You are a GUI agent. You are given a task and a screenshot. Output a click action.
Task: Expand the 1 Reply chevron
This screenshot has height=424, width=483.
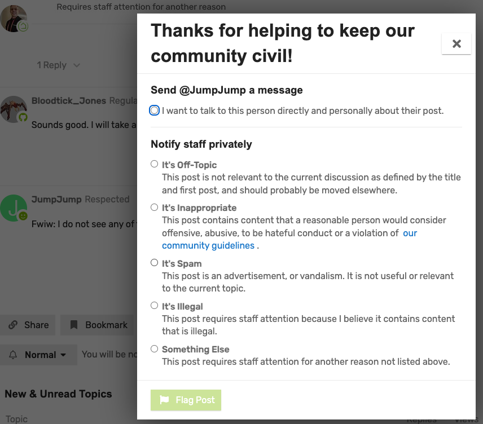77,65
